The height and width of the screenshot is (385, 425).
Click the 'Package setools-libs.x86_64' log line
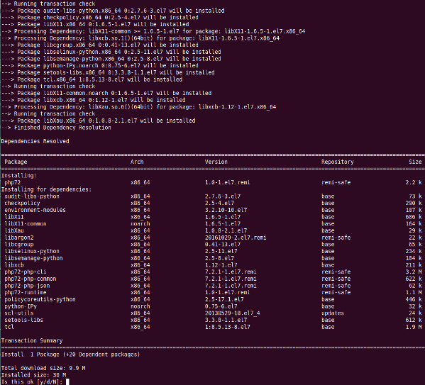tap(108, 72)
